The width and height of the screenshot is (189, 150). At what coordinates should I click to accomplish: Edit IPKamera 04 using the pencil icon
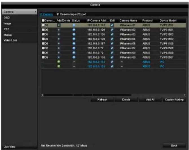pos(112,39)
